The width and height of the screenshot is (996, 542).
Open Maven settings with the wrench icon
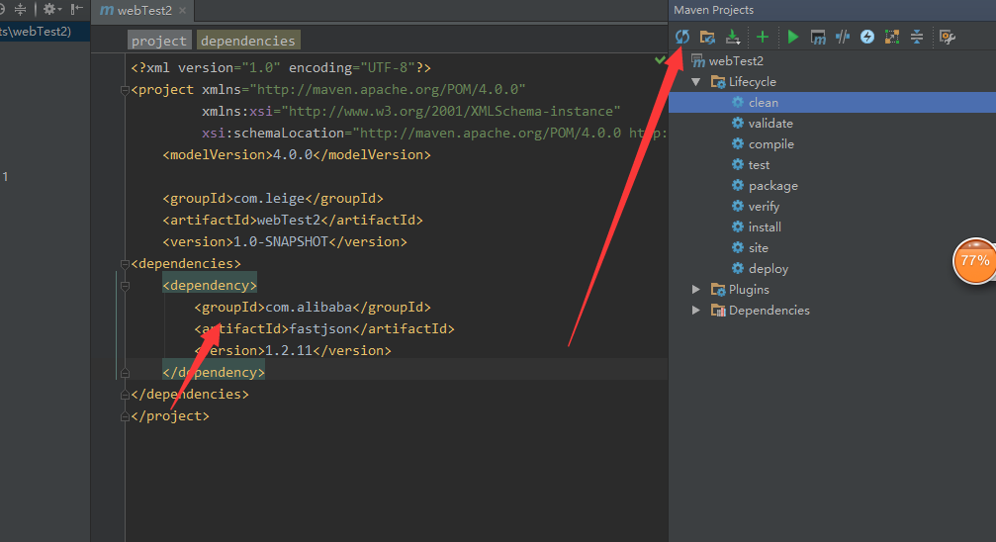click(948, 37)
